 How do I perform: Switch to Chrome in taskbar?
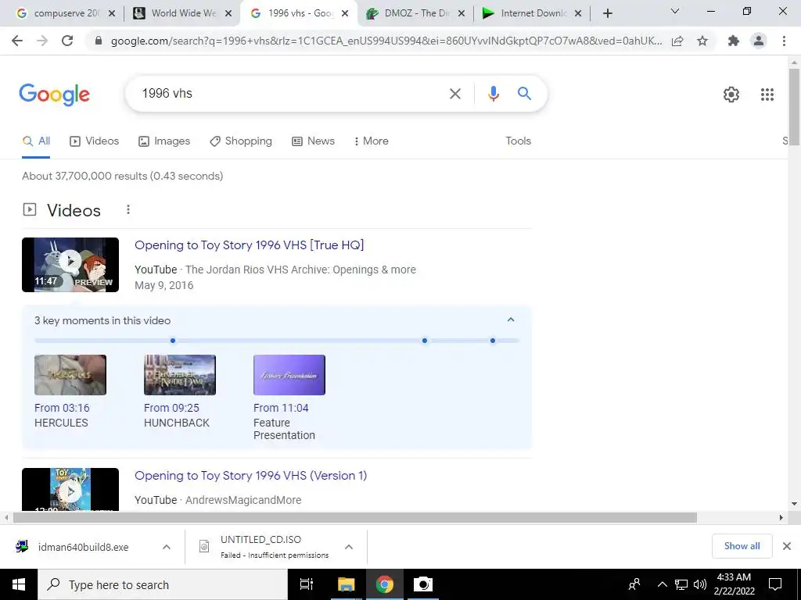tap(385, 584)
